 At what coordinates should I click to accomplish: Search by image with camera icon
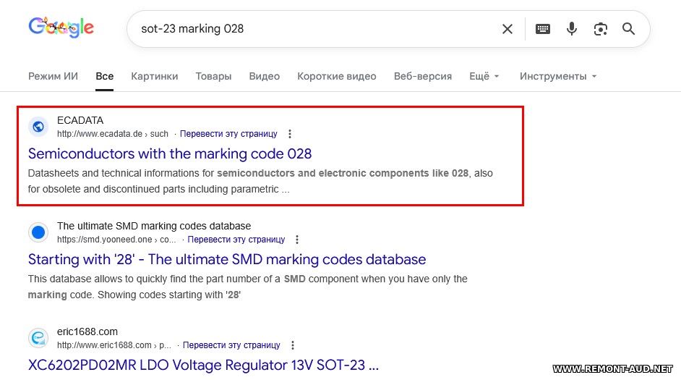(x=600, y=29)
